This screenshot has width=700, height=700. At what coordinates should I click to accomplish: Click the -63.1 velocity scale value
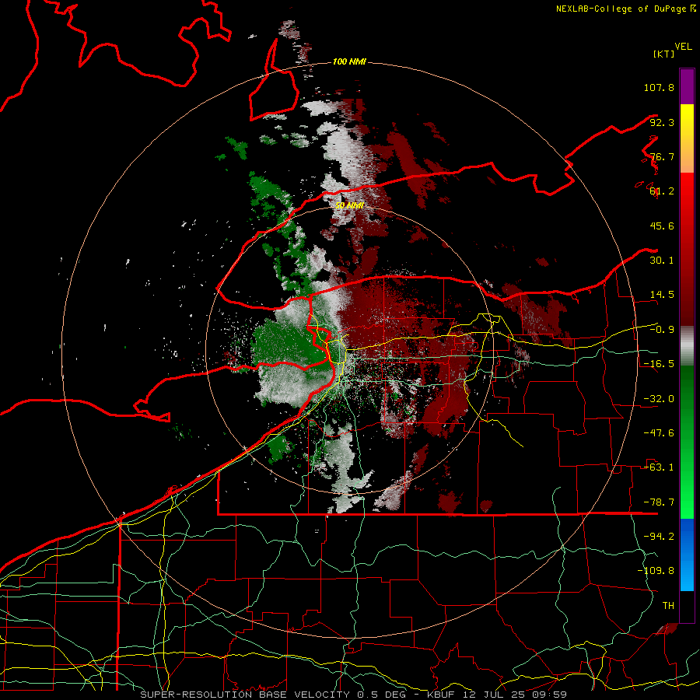coord(659,467)
